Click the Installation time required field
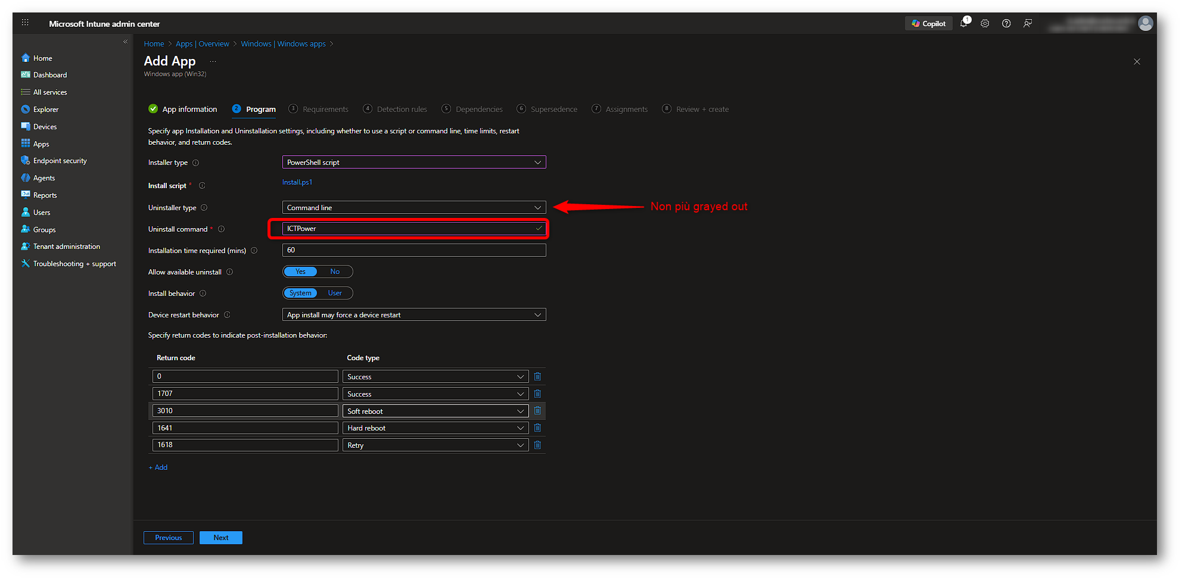 (413, 250)
